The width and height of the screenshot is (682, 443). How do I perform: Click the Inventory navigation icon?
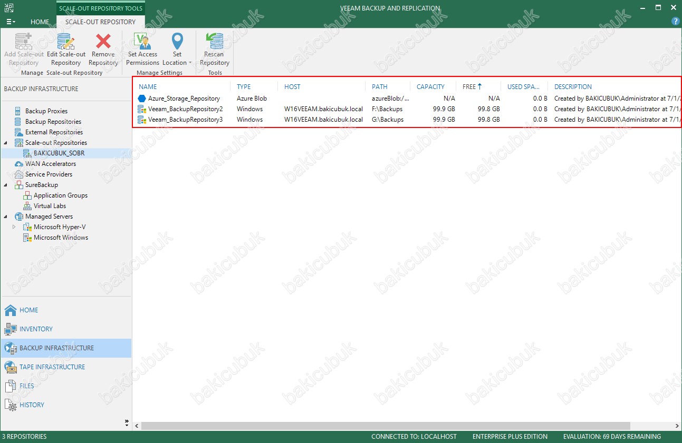coord(11,329)
